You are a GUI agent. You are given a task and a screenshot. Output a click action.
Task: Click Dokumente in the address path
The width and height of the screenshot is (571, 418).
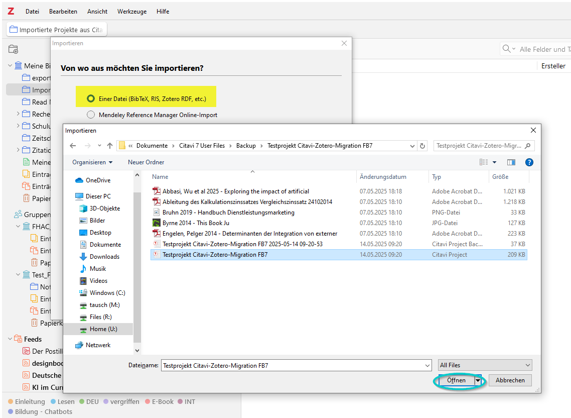(x=152, y=146)
